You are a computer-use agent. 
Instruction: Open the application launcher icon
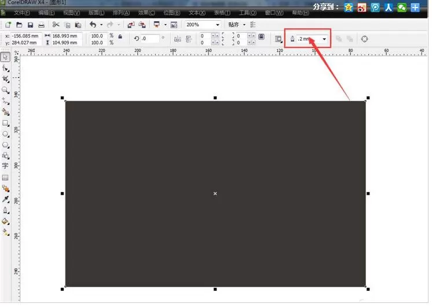(x=157, y=25)
